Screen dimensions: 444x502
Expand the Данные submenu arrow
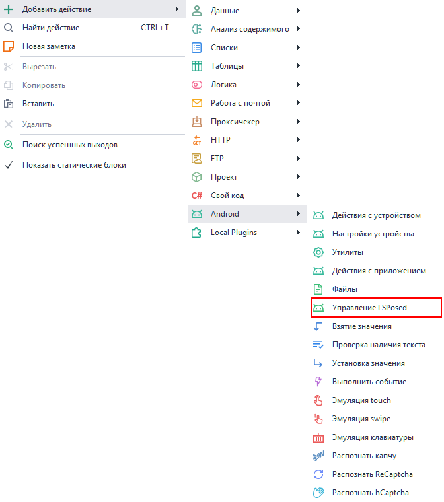pyautogui.click(x=299, y=11)
